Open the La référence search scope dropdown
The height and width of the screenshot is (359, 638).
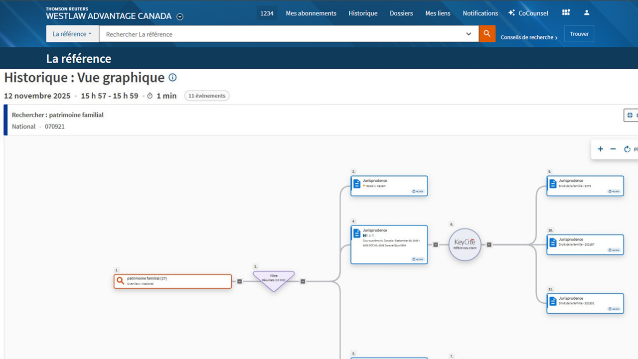click(x=72, y=34)
